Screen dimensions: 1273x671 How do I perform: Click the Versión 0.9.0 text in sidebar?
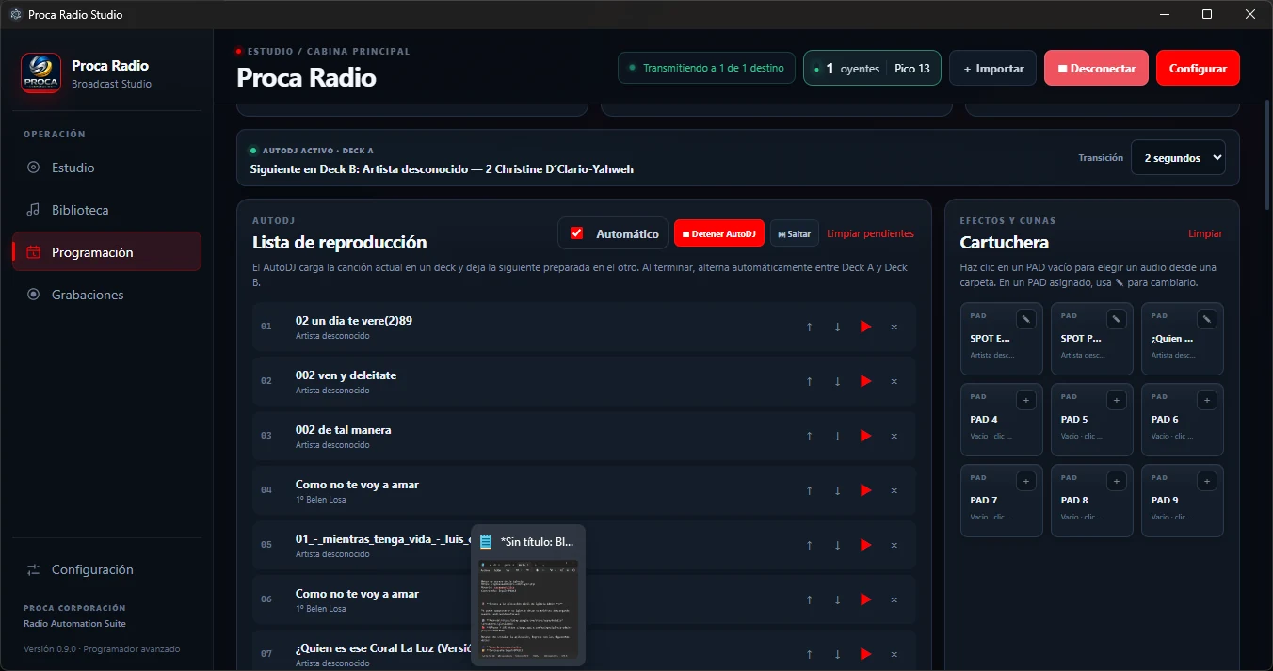coord(102,649)
